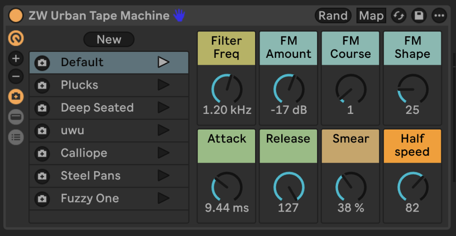
Task: Click the 127 release value
Action: [x=288, y=208]
